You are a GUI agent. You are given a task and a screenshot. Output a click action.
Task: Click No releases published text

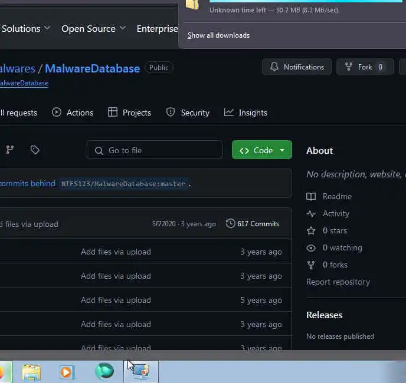click(340, 336)
